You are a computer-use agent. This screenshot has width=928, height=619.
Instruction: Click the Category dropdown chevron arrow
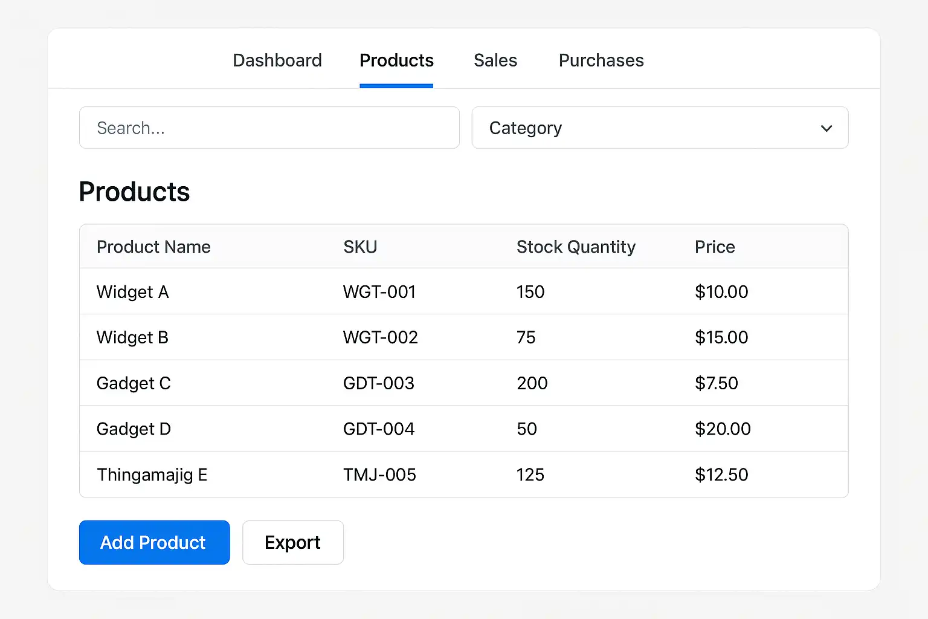[826, 128]
